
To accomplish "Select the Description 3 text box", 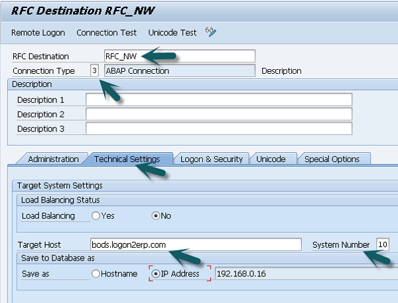I will (218, 128).
